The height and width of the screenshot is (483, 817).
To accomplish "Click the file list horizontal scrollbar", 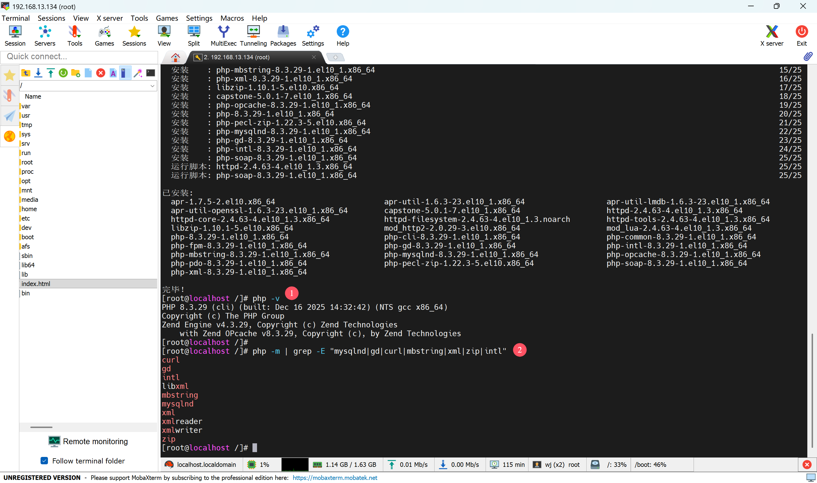I will (x=41, y=427).
